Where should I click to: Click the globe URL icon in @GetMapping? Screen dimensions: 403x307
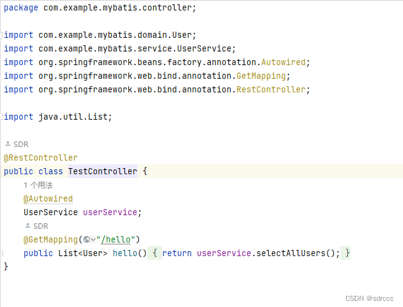(x=87, y=240)
